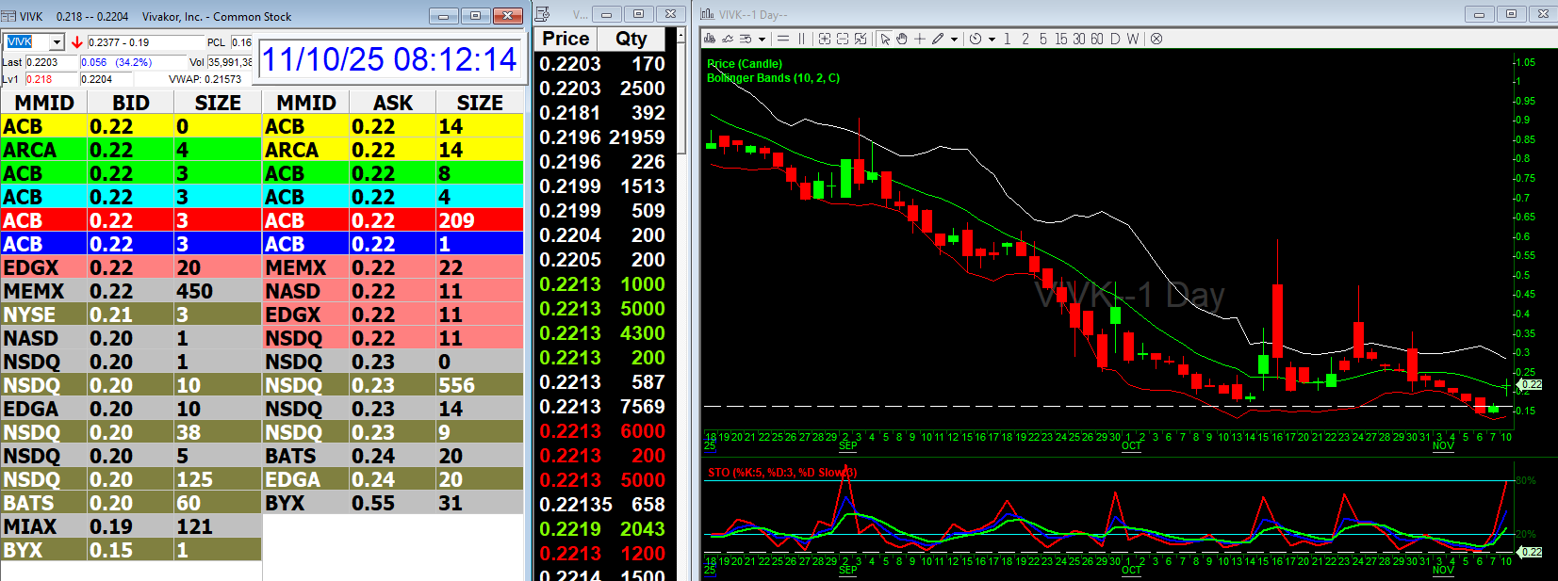Click the chart type icon at toolbar start

710,39
